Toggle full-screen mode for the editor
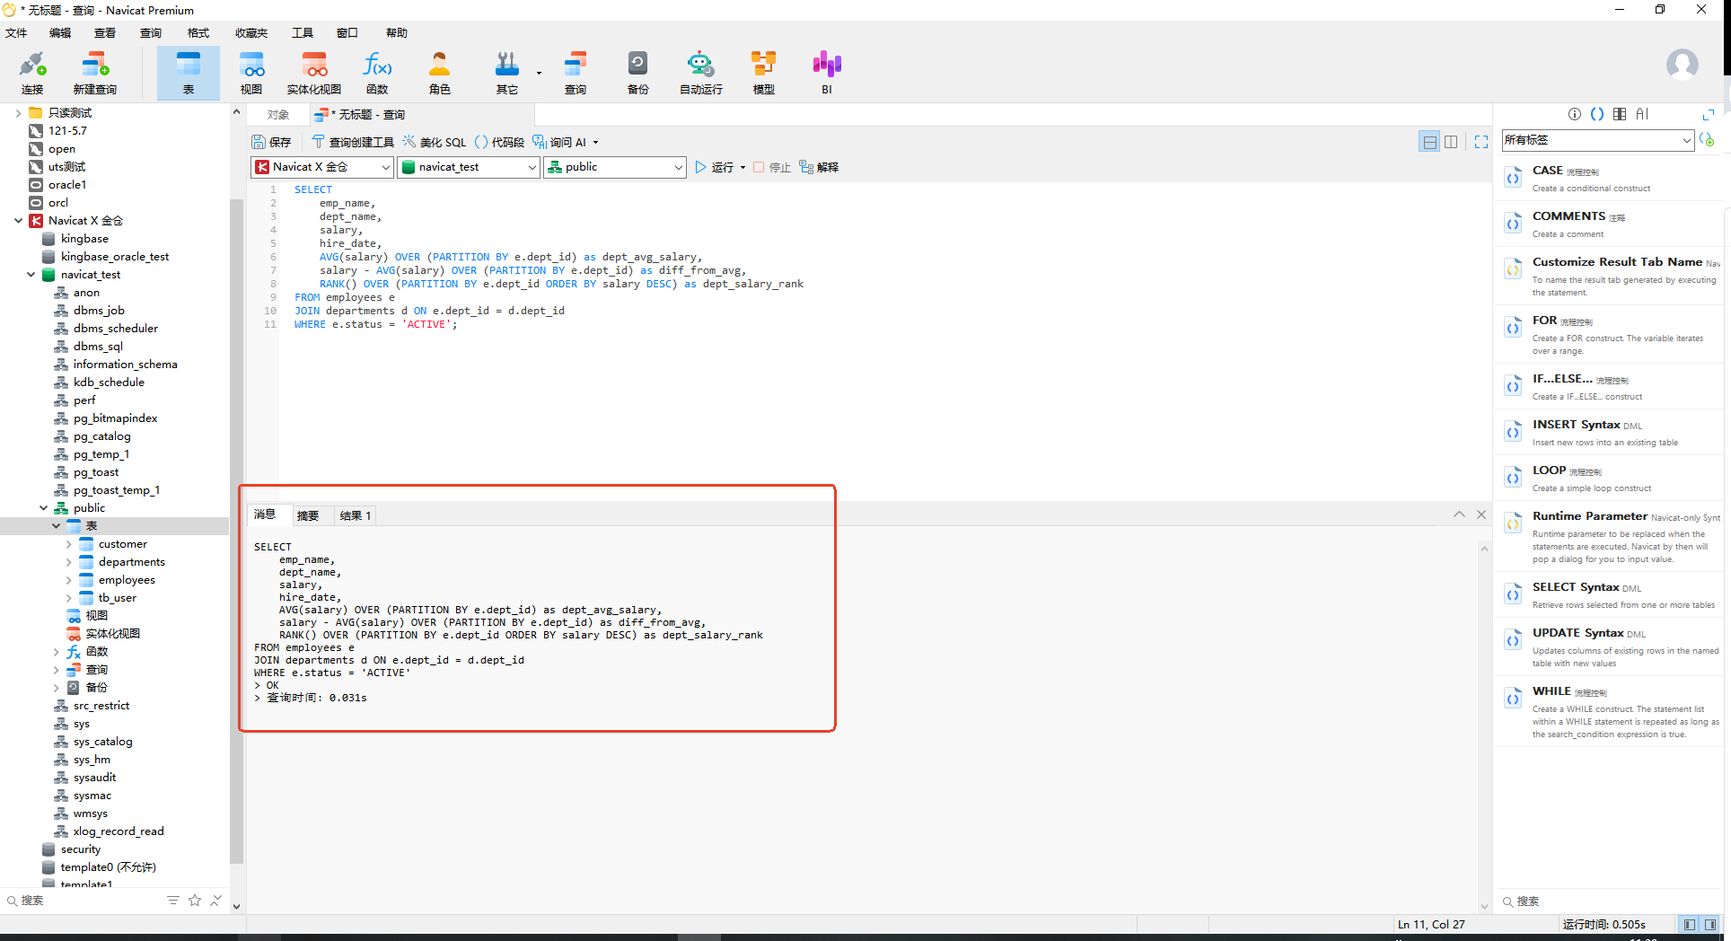 [x=1481, y=142]
